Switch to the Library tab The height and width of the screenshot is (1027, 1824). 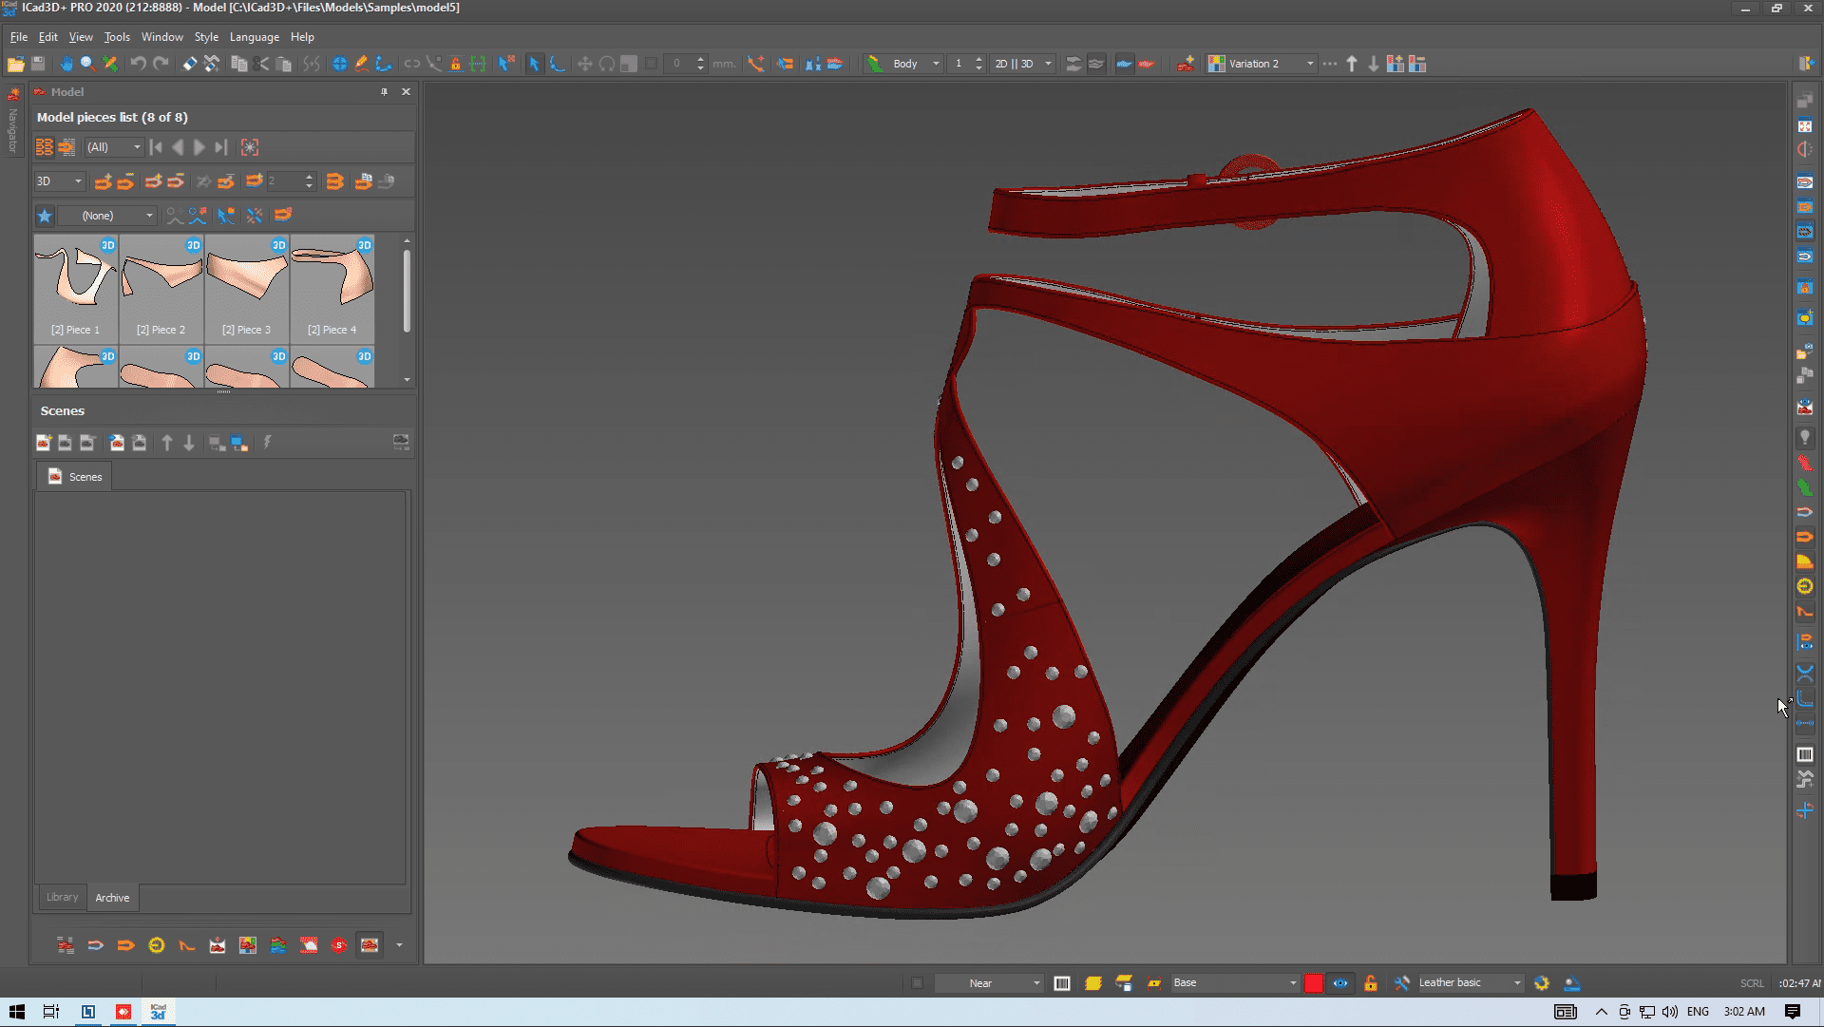coord(63,897)
